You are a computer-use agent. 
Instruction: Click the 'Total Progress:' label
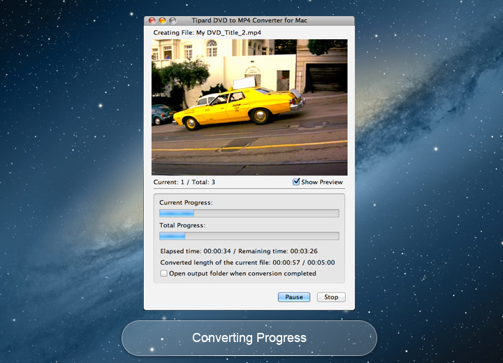pyautogui.click(x=182, y=225)
